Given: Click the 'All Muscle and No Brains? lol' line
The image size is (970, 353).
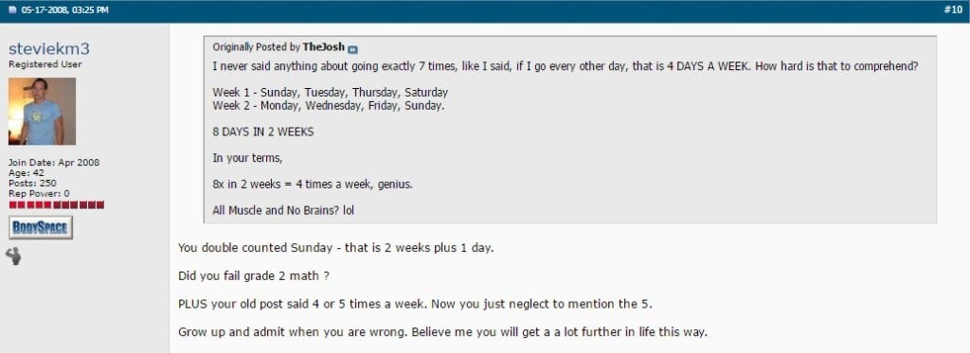Looking at the screenshot, I should pos(283,210).
